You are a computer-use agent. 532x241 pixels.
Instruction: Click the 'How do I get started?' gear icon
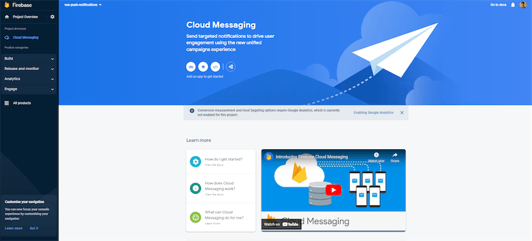(195, 162)
